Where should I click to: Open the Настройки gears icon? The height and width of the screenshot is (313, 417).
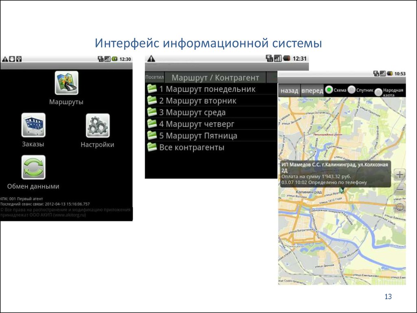(98, 126)
